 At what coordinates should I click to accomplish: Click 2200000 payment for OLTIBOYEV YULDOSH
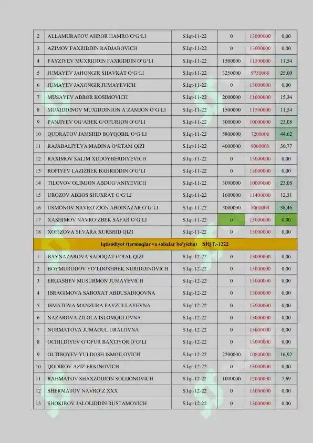pyautogui.click(x=231, y=354)
